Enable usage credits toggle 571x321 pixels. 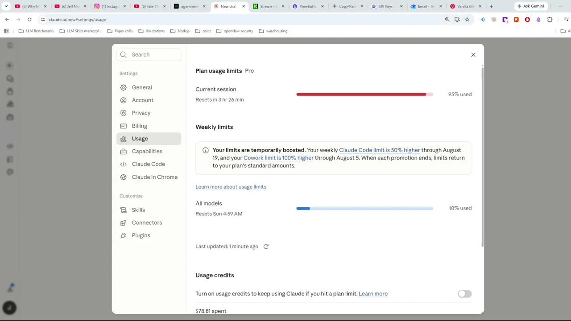[464, 294]
